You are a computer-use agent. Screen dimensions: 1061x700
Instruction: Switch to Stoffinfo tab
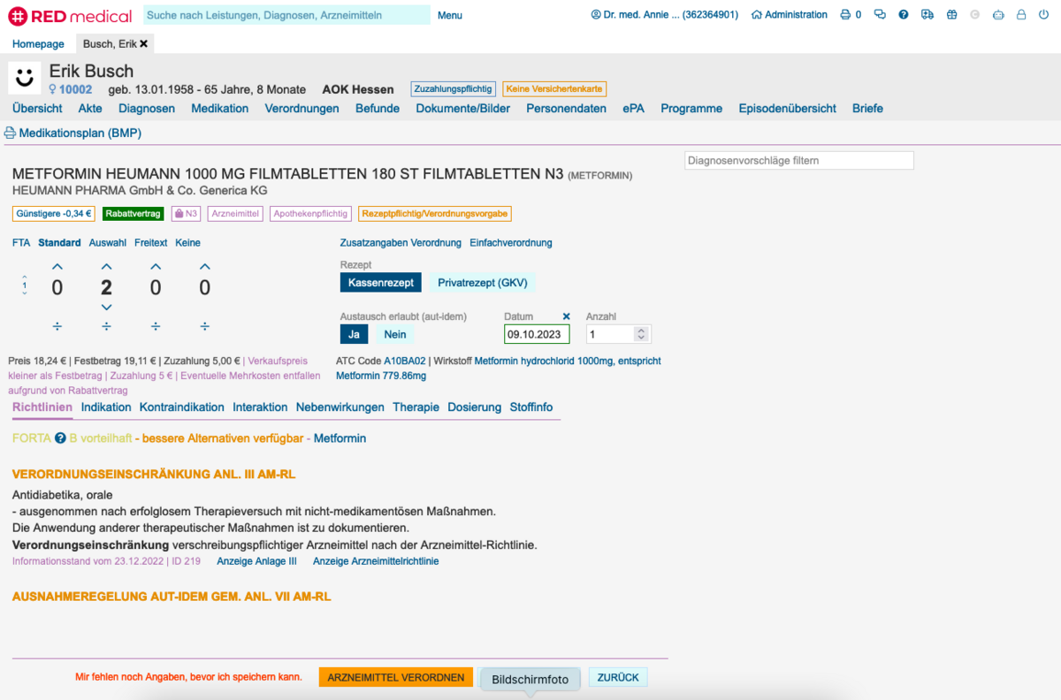click(x=531, y=407)
